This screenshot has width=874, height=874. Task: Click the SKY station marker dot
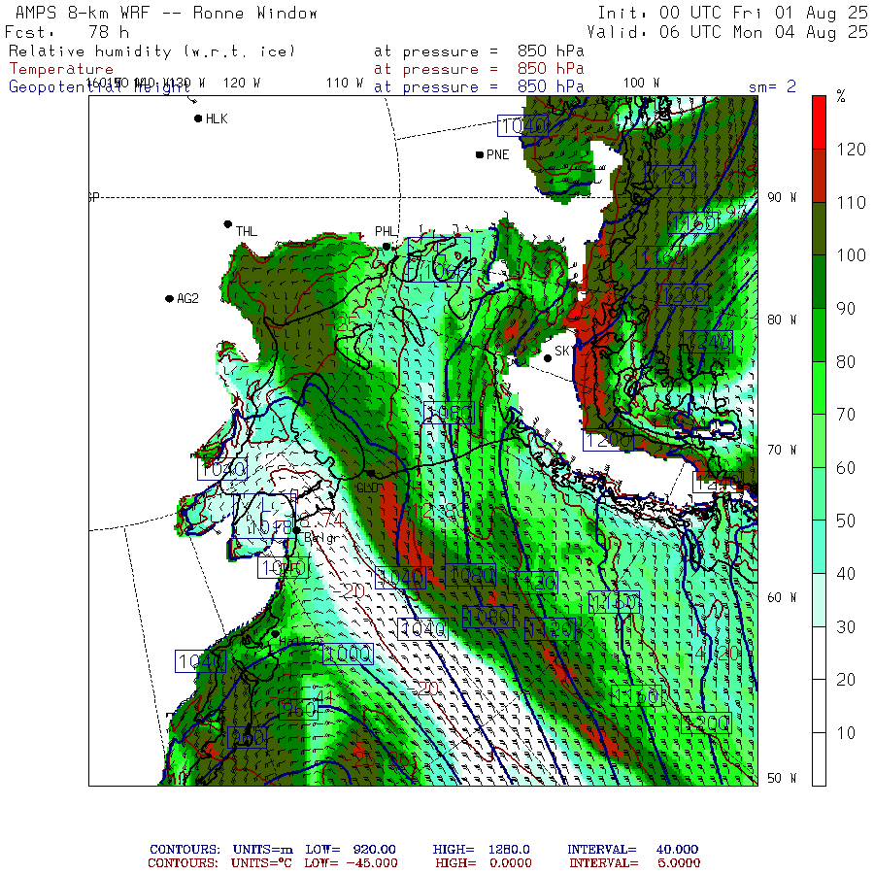pyautogui.click(x=548, y=358)
